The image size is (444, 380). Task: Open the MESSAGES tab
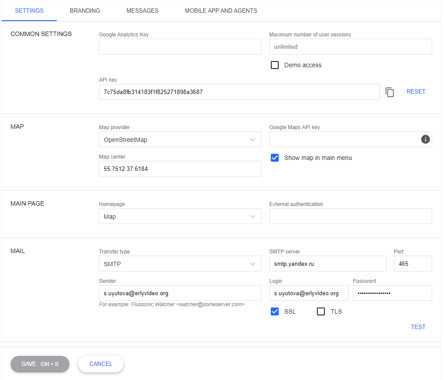[x=142, y=11]
